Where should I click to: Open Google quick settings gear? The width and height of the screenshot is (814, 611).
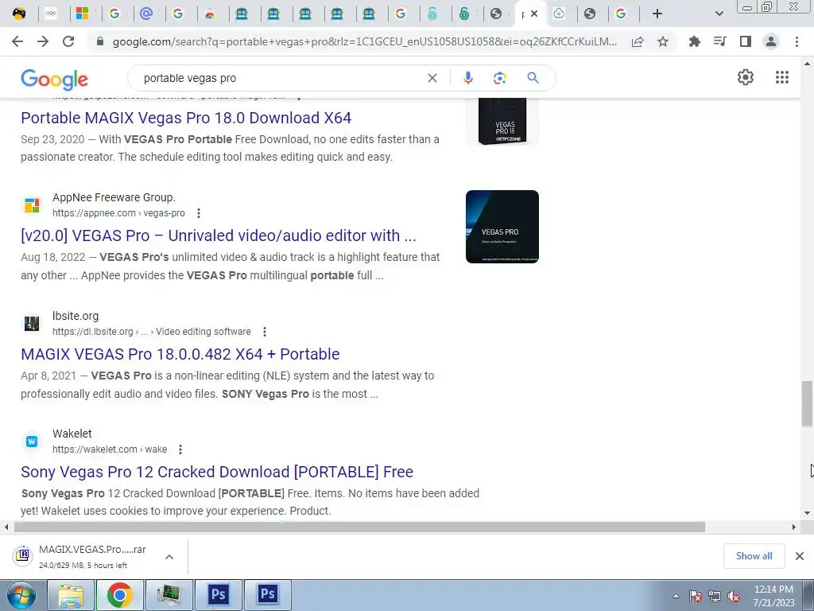pyautogui.click(x=746, y=77)
